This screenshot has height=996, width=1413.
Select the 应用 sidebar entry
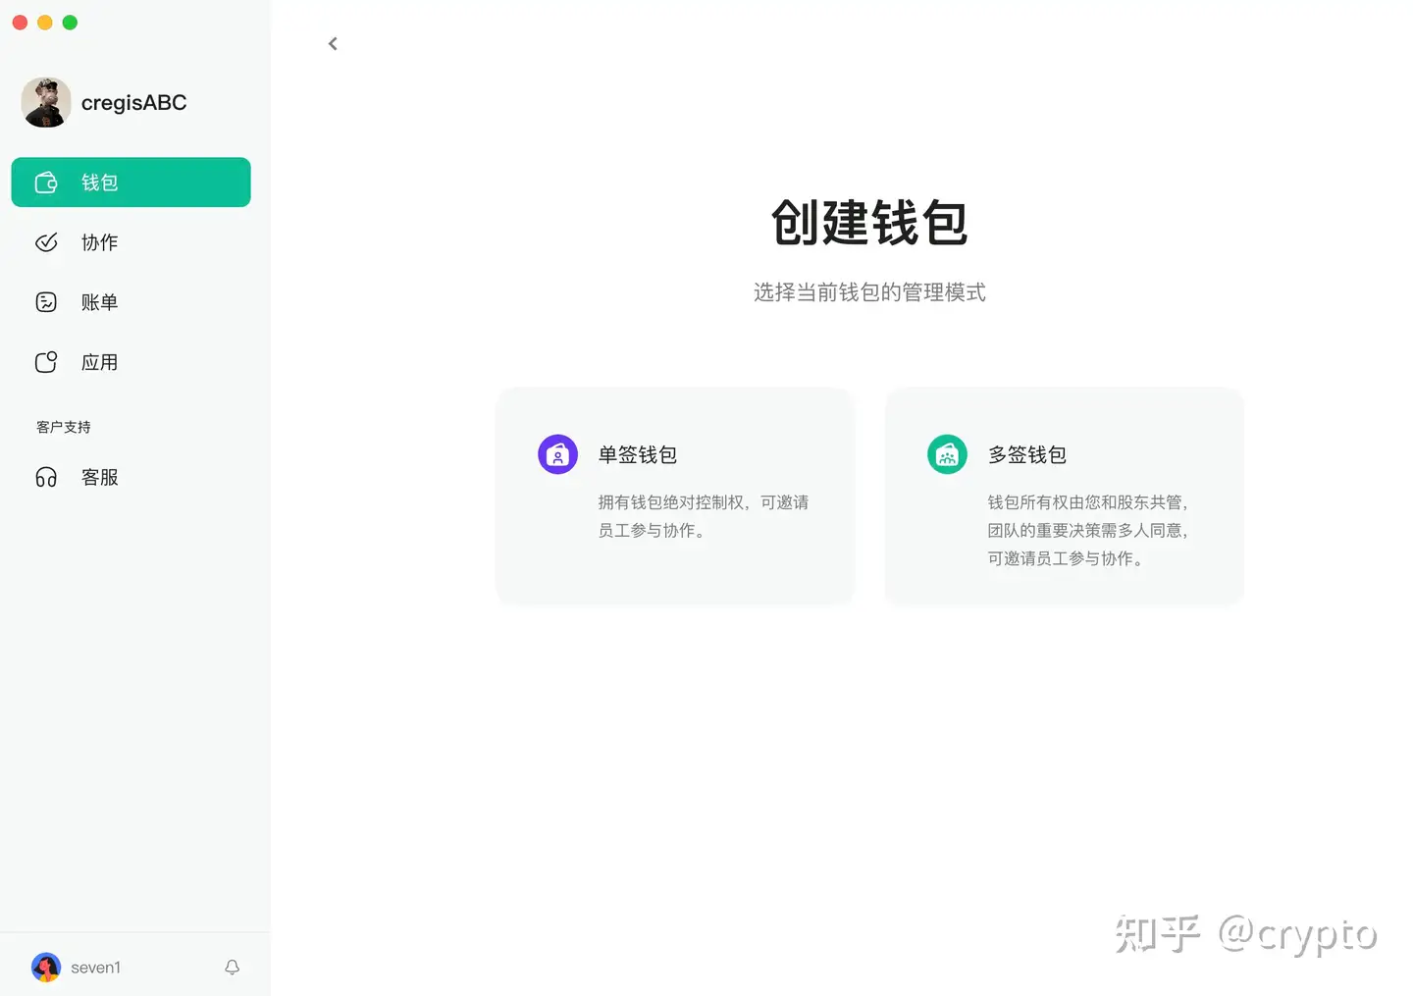click(99, 361)
